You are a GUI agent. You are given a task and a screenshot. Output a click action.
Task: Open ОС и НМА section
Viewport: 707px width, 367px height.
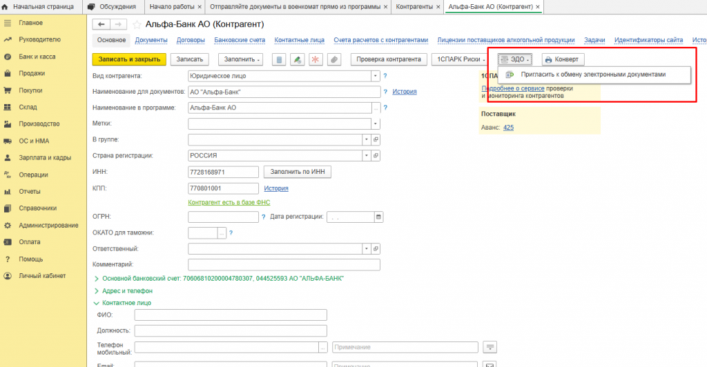(34, 141)
